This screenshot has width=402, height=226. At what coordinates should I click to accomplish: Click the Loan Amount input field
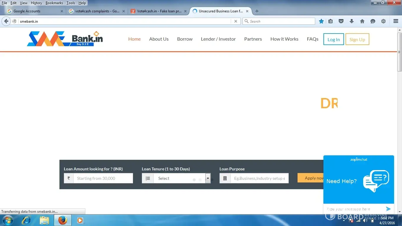pos(103,178)
